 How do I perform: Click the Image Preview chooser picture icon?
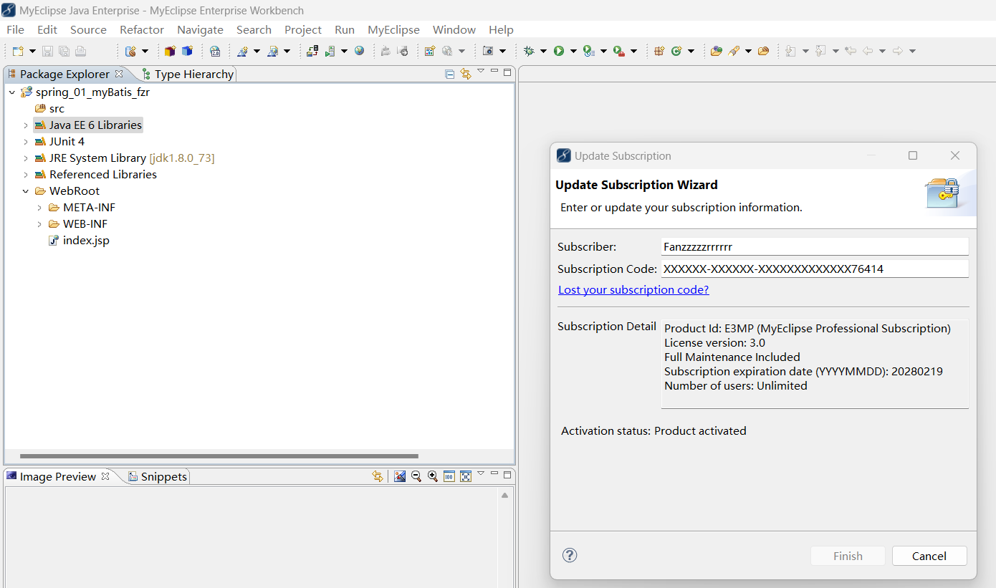400,476
